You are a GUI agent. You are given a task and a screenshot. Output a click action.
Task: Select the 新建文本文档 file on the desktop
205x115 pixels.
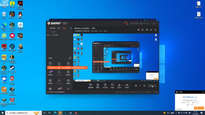click(199, 15)
